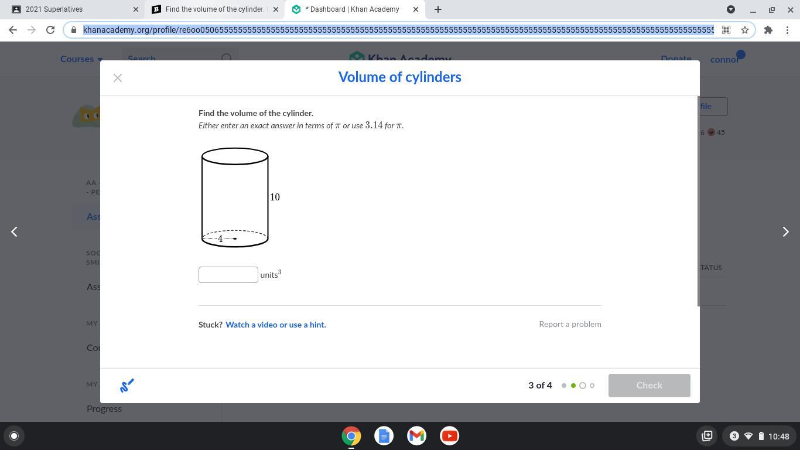
Task: Click Report a problem link
Action: click(570, 324)
